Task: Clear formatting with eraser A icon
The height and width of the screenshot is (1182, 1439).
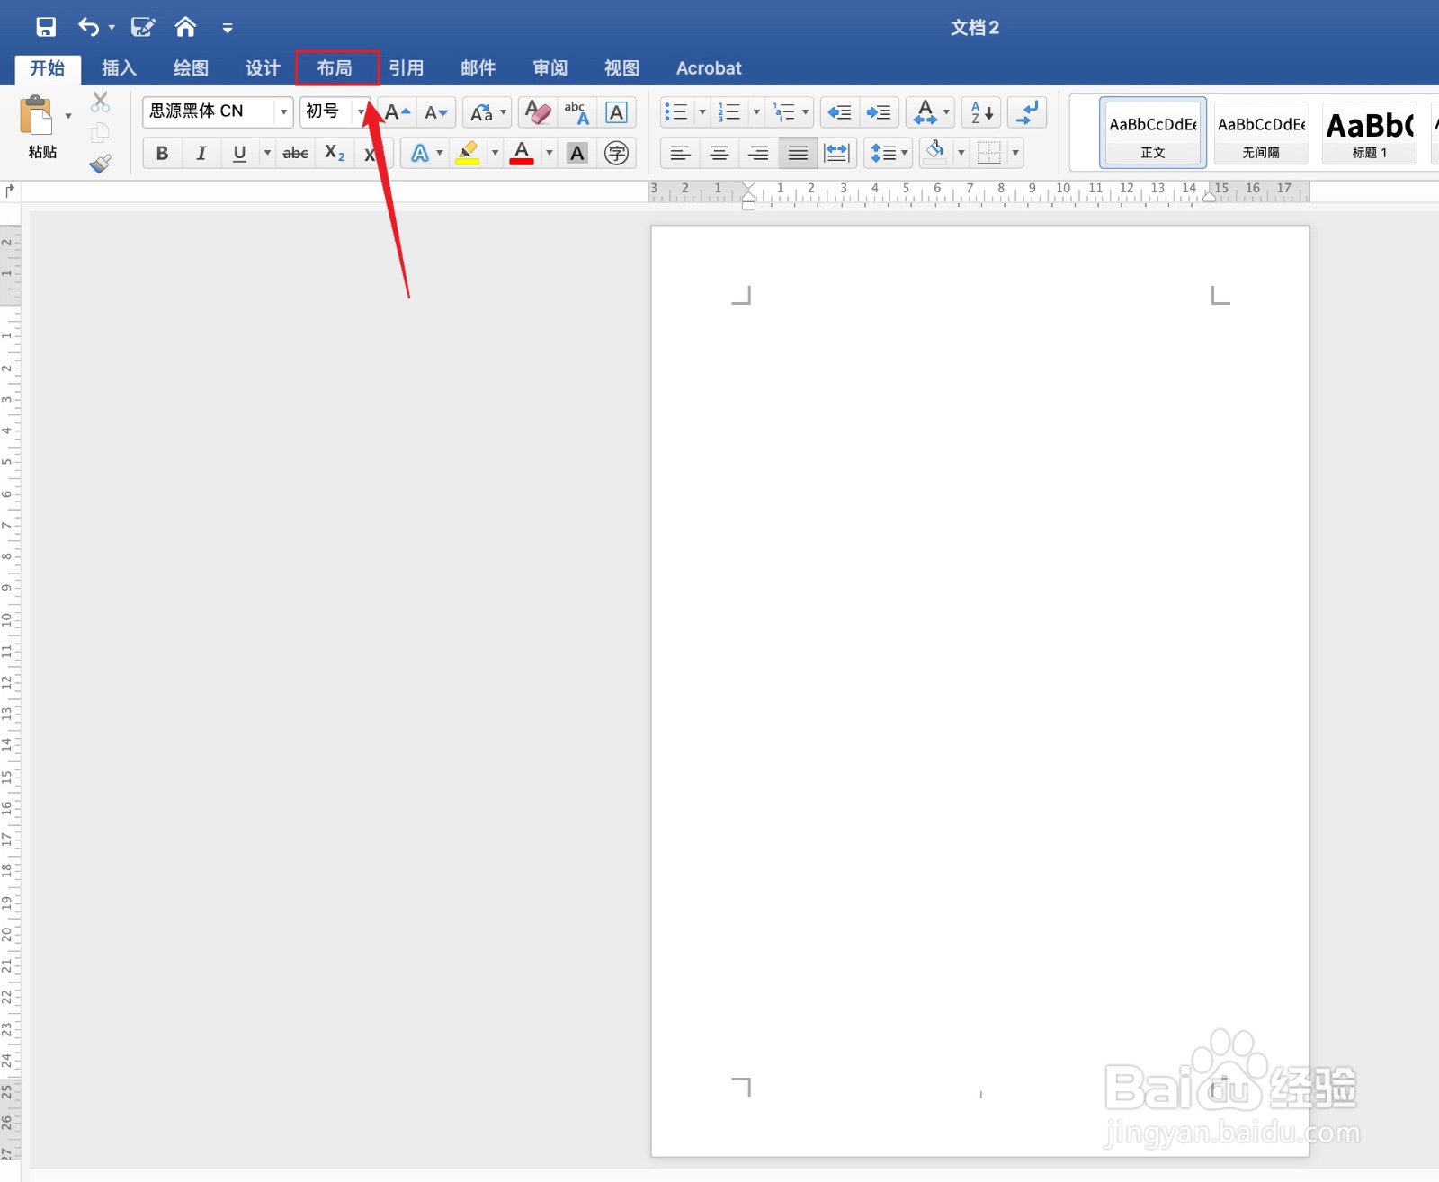Action: [538, 112]
